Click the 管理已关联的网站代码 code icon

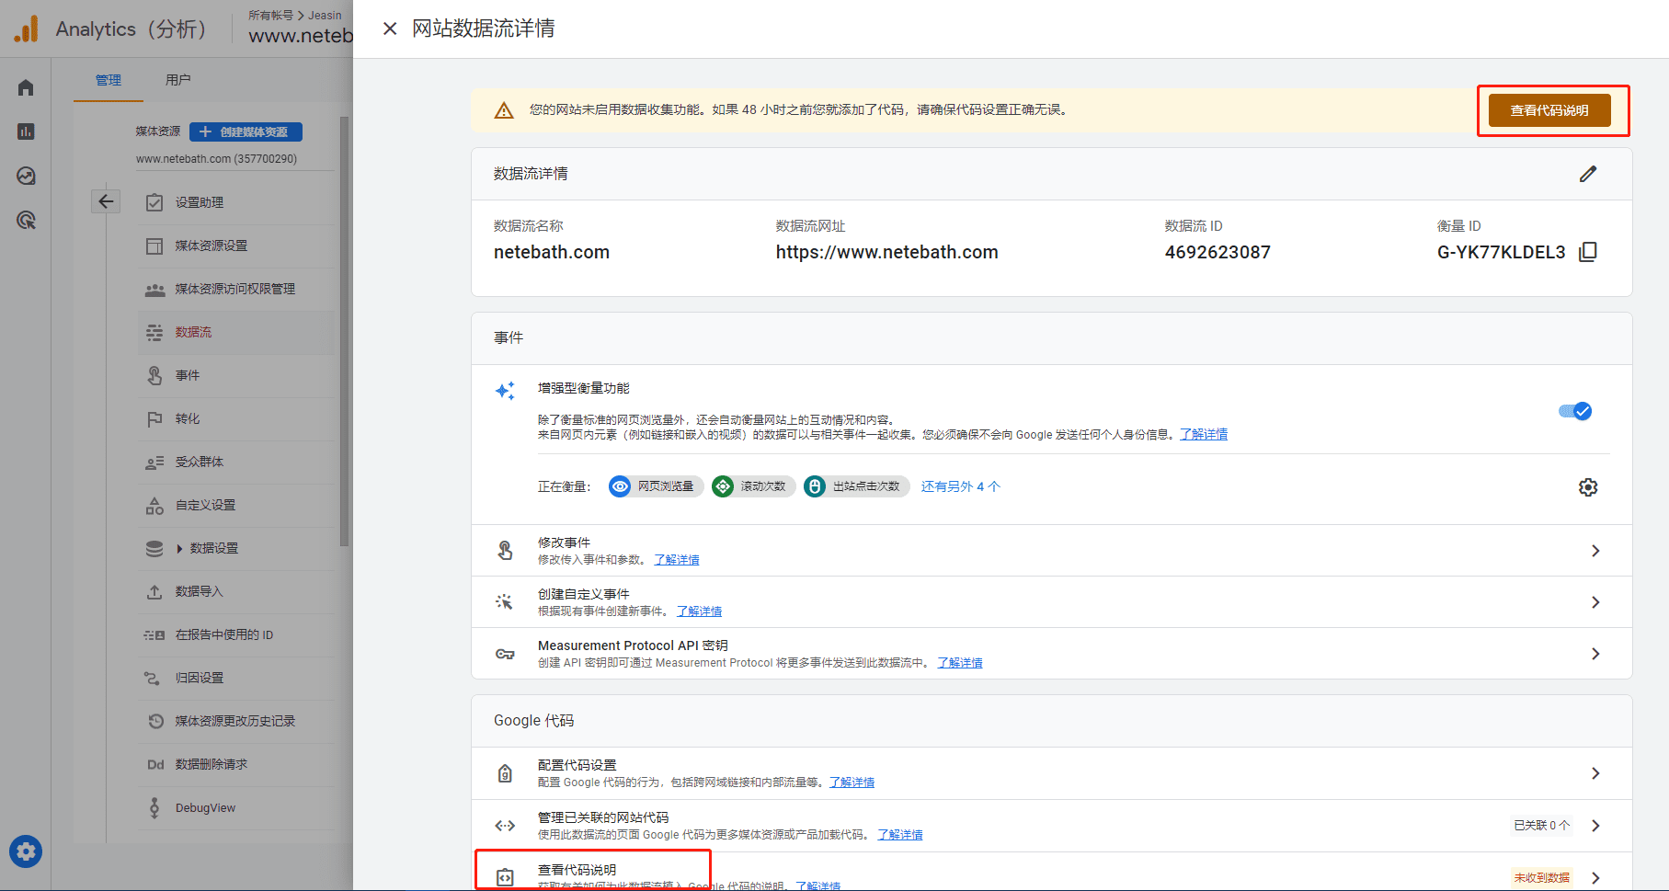505,826
